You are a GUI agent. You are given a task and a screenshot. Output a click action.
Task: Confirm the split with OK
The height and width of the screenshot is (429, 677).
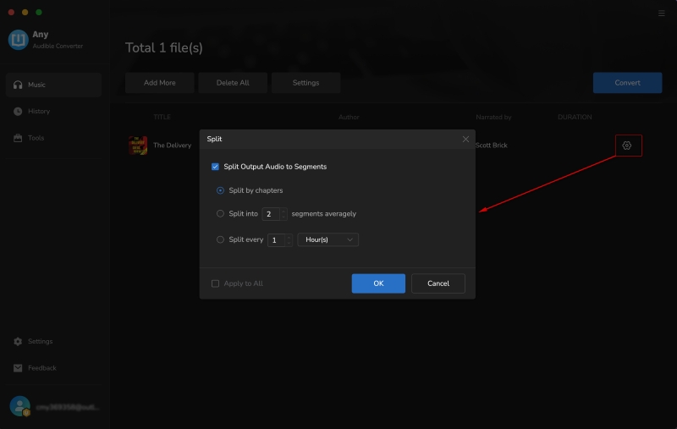378,283
